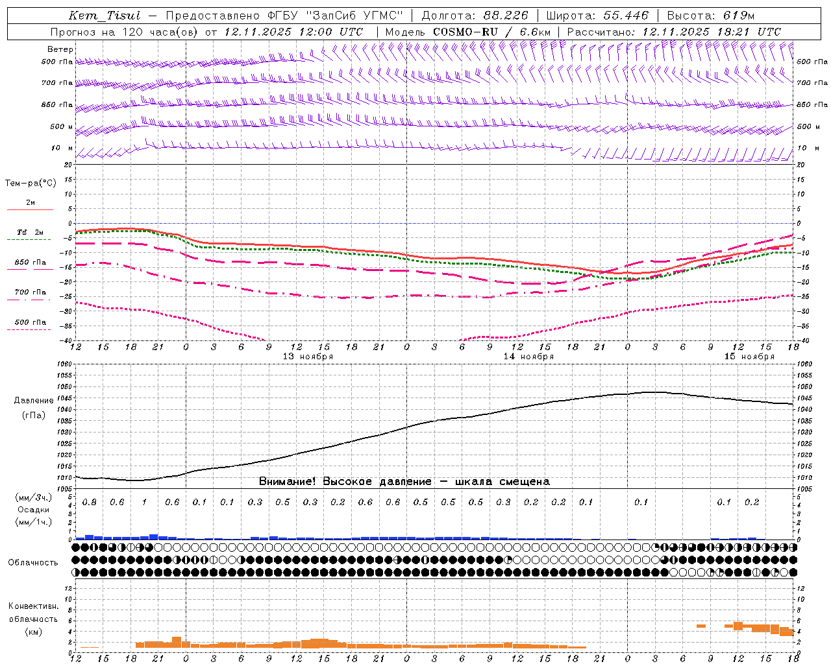Image resolution: width=831 pixels, height=664 pixels.
Task: Click the 13 ноября date label
Action: (x=308, y=357)
